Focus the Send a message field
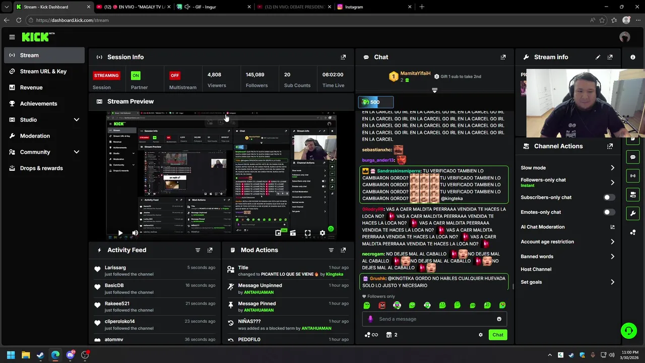 [434, 319]
